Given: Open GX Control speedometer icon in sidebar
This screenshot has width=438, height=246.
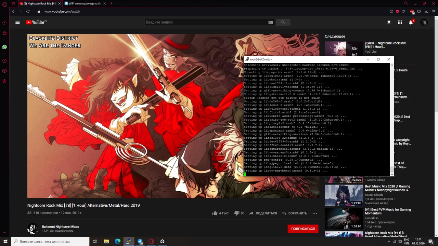Looking at the screenshot, I should [x=4, y=23].
